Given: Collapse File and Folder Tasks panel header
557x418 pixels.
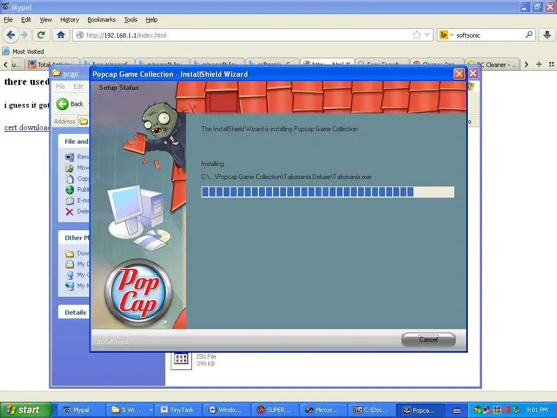Looking at the screenshot, I should pyautogui.click(x=74, y=142).
